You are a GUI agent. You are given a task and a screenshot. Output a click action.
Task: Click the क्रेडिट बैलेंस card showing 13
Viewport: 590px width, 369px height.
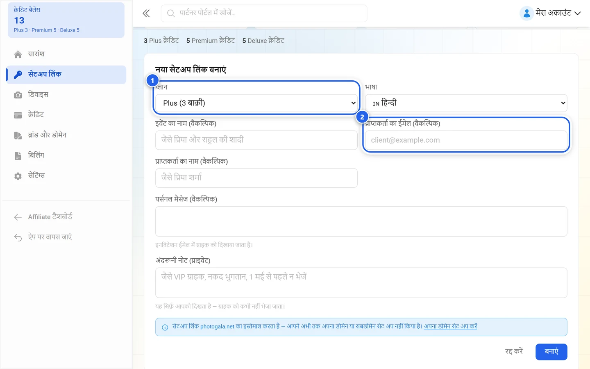click(66, 20)
